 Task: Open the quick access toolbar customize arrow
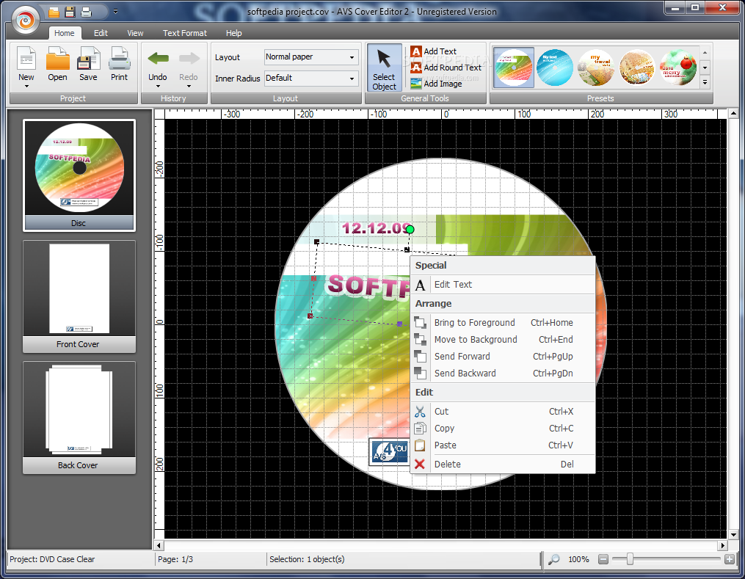click(x=115, y=12)
